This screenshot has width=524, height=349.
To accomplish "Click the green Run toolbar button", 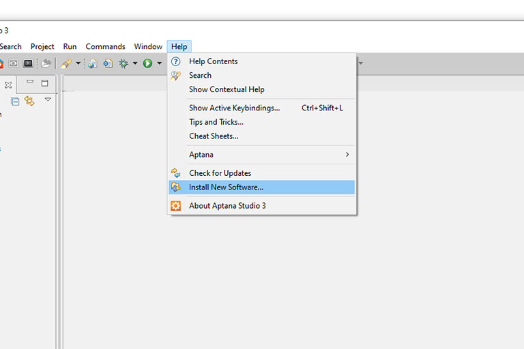I will pyautogui.click(x=148, y=63).
